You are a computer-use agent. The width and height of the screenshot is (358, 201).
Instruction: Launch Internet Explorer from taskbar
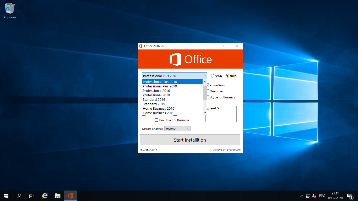pyautogui.click(x=45, y=196)
